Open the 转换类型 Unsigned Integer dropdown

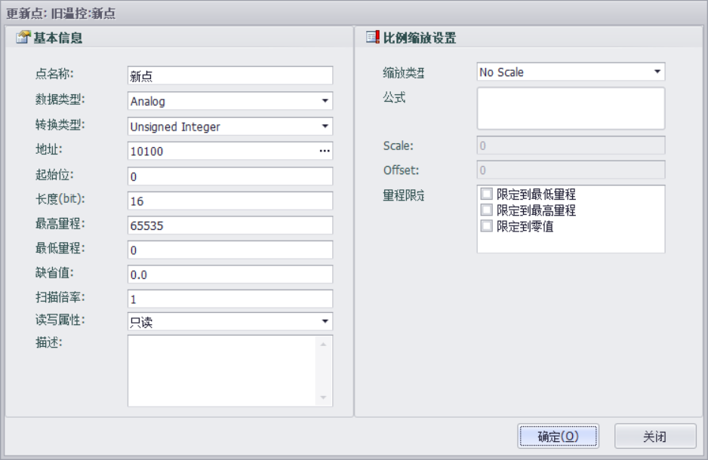click(325, 127)
